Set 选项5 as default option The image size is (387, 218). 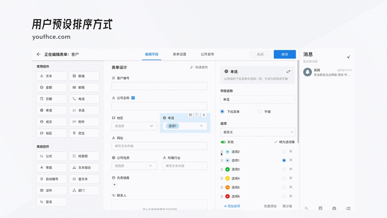[x=284, y=187]
